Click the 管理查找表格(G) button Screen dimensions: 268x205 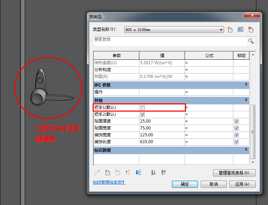(x=234, y=173)
